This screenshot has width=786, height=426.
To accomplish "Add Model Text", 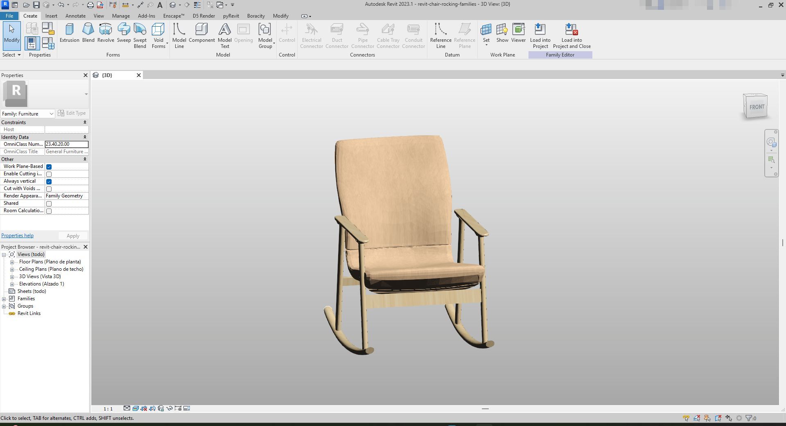I will [224, 36].
